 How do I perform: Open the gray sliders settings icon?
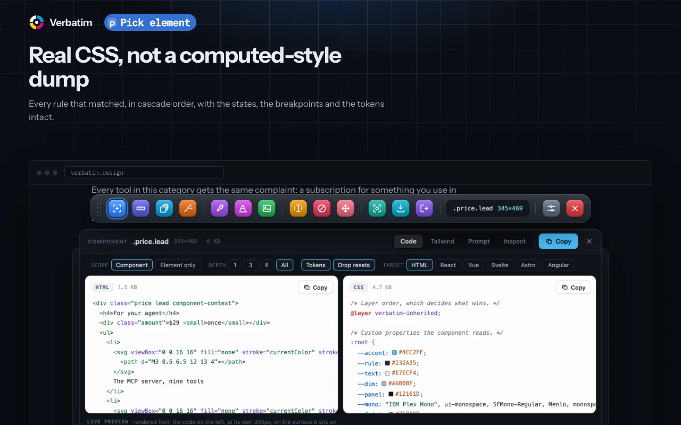pos(551,208)
